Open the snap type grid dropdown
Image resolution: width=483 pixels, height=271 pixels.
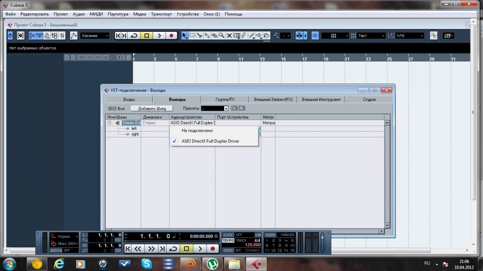[x=335, y=36]
